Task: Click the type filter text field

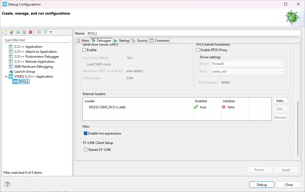Action: point(37,40)
